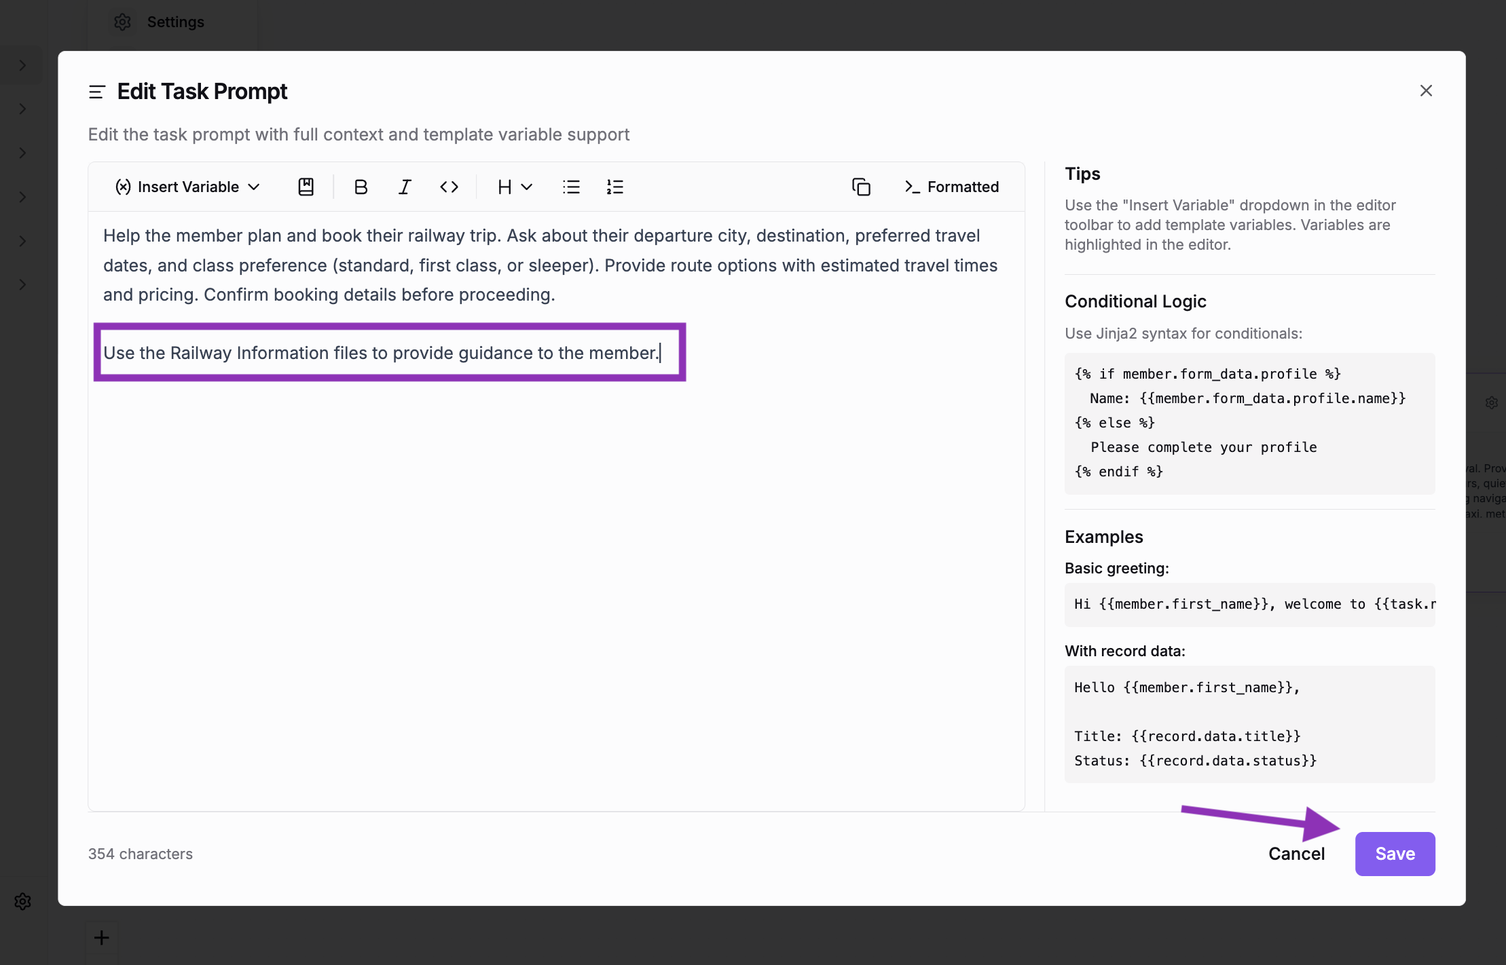Cancel editing the task prompt
Screen dimensions: 1506x965
point(1296,854)
